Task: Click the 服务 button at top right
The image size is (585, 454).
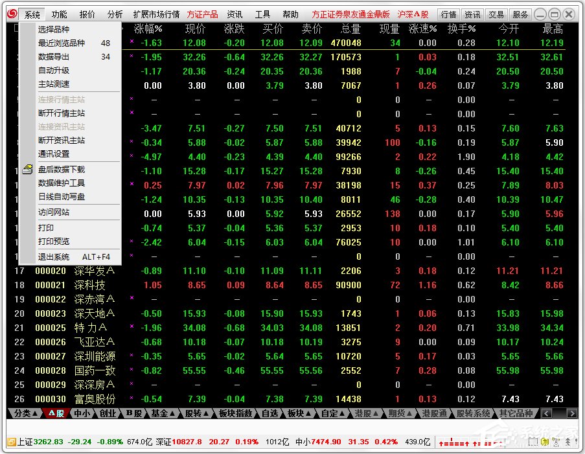Action: [520, 14]
